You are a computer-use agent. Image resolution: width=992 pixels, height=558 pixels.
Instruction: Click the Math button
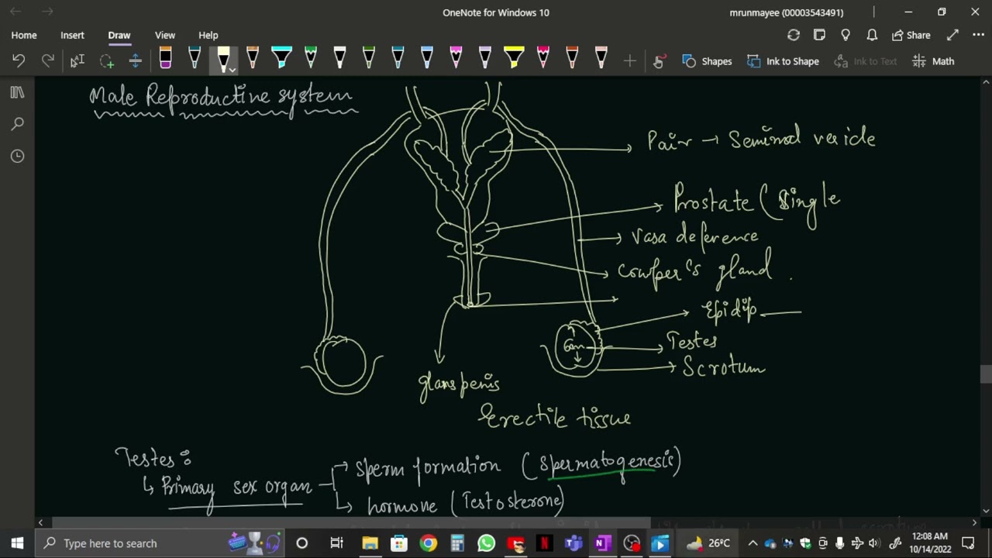click(x=933, y=61)
